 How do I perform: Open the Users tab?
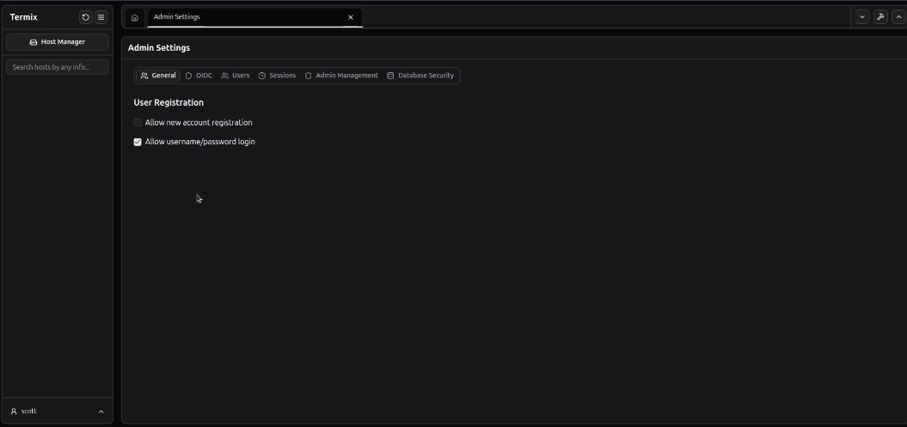click(236, 76)
